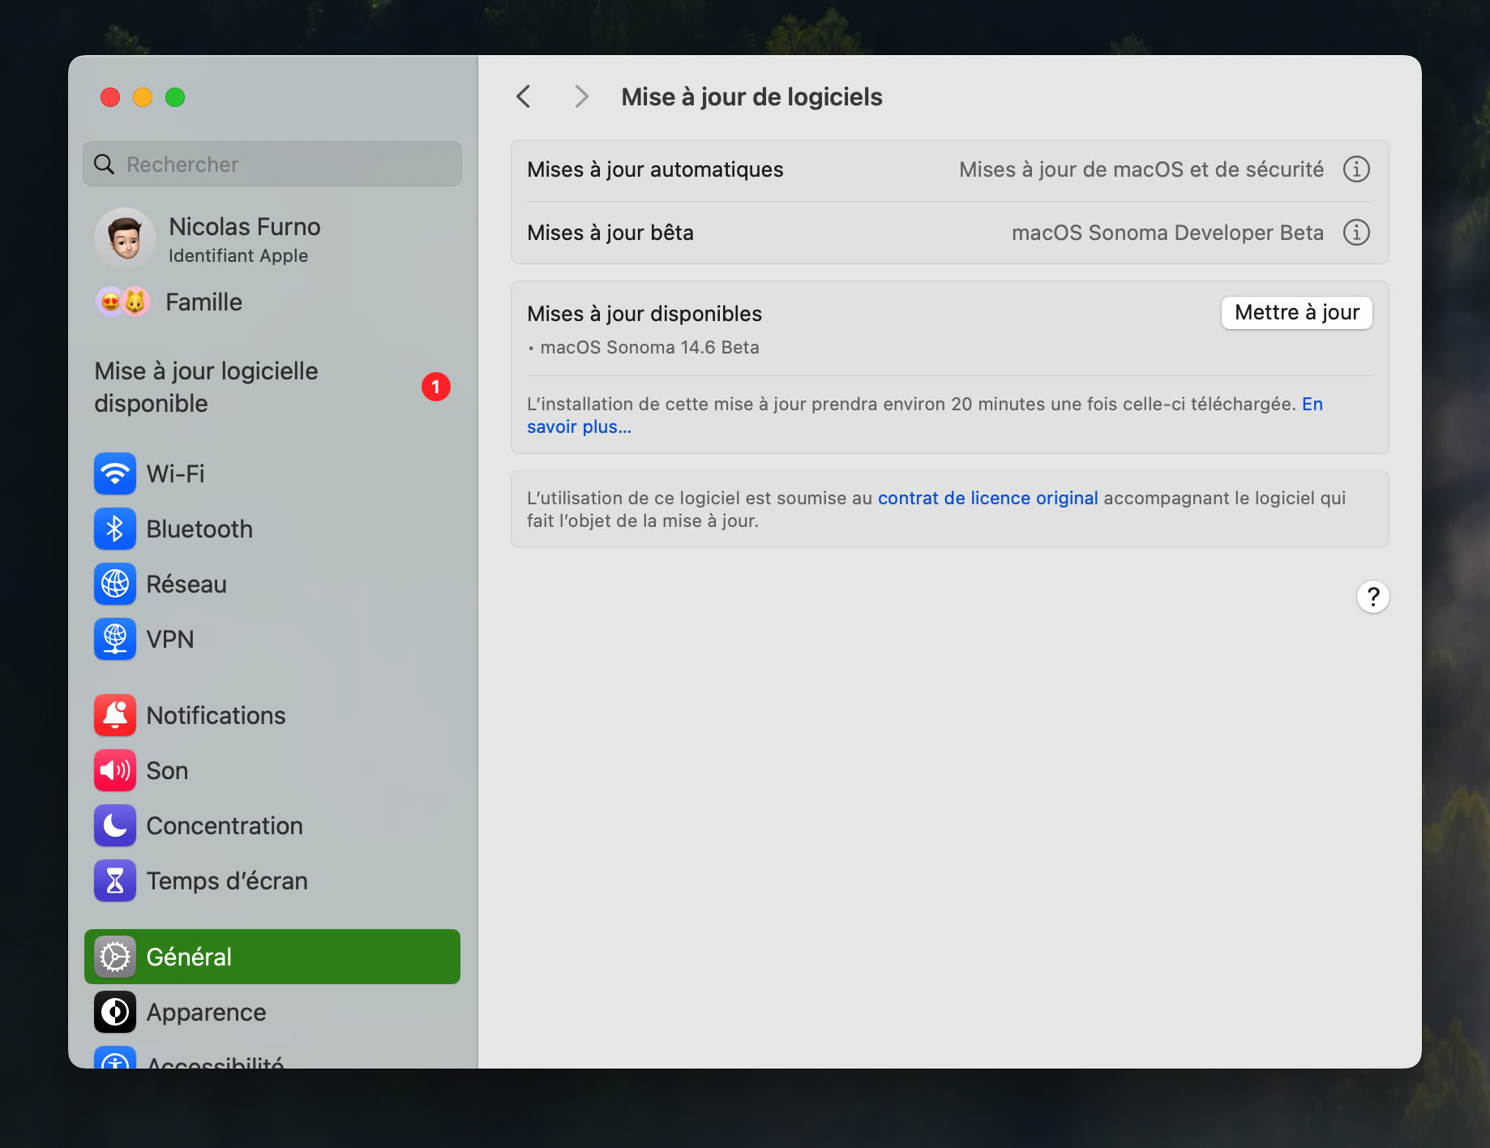Open Notifications bell icon
Viewport: 1490px width, 1148px height.
click(x=115, y=715)
